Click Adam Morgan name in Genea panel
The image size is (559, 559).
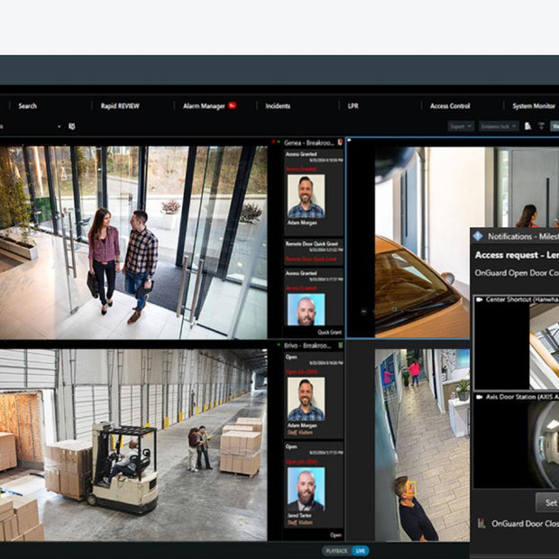(302, 223)
